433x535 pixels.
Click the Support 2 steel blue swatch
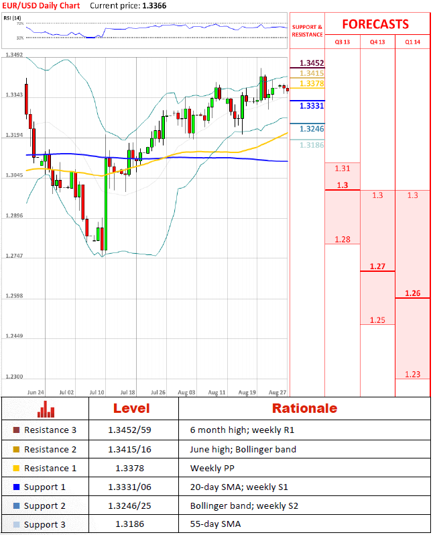[16, 505]
